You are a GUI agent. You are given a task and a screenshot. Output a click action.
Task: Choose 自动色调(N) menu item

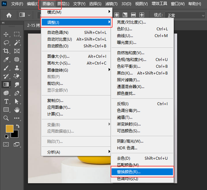76,33
